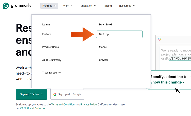Open Features under Learn
191x116 pixels.
tap(47, 34)
